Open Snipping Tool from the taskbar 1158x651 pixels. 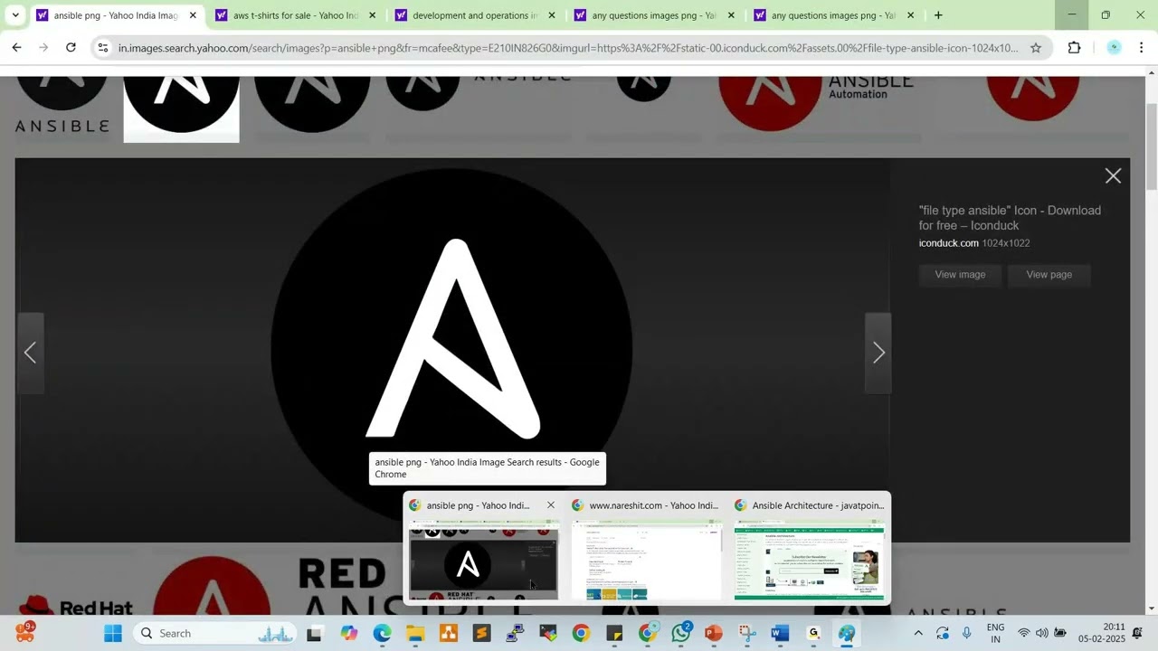[747, 634]
